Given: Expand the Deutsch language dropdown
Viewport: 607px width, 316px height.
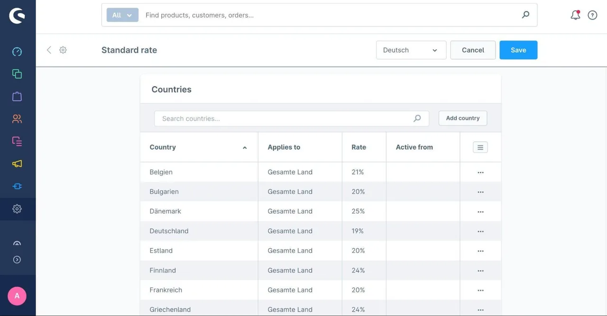Looking at the screenshot, I should (x=411, y=50).
